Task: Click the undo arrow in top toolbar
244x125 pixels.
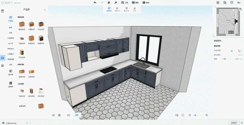Action: tap(95, 3)
